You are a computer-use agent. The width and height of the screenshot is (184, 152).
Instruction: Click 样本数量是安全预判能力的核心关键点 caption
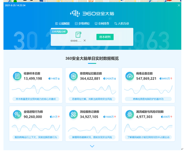[36, 99]
